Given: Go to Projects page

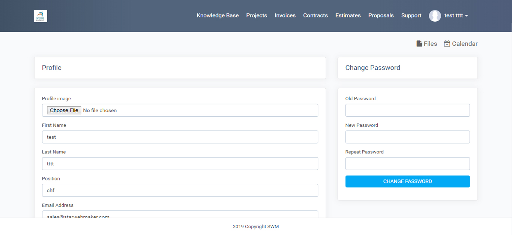Looking at the screenshot, I should [257, 16].
